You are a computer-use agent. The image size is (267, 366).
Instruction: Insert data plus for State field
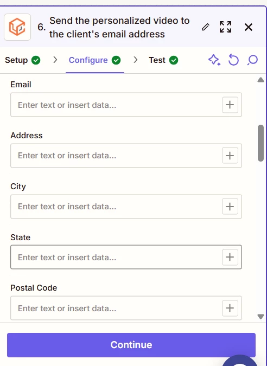point(230,257)
